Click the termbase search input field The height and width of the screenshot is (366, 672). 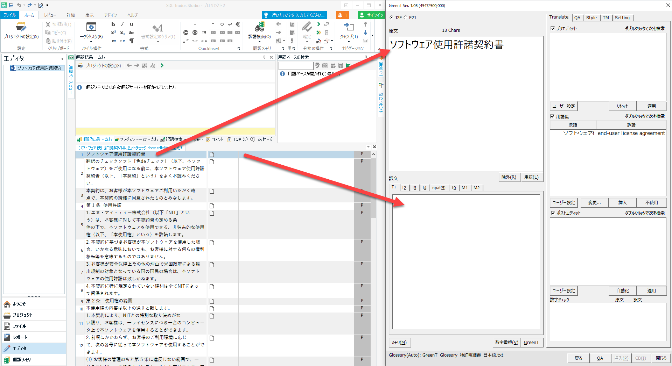296,66
